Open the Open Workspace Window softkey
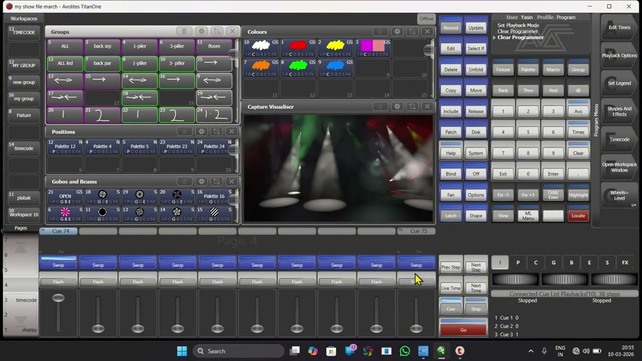642x361 pixels. click(619, 167)
